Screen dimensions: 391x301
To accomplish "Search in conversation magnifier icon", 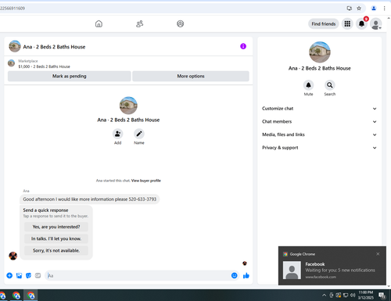I will click(x=330, y=85).
